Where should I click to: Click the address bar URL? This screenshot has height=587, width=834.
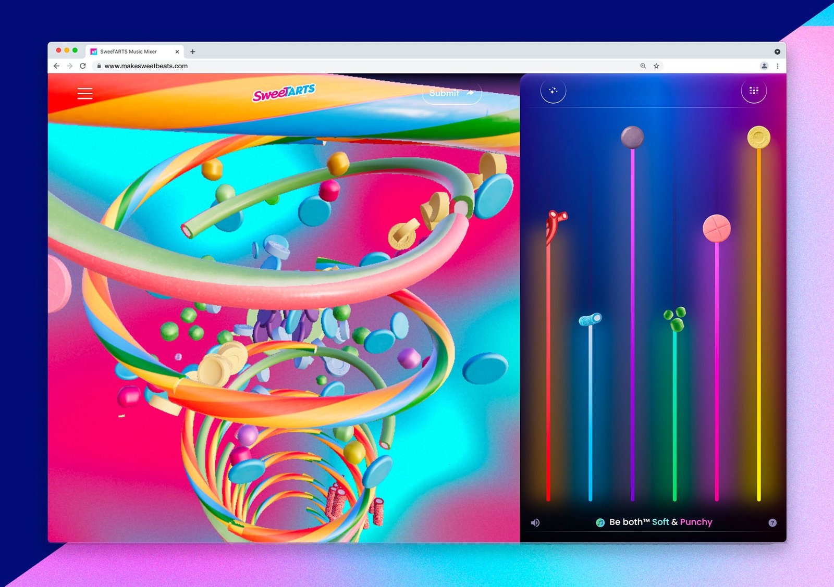[146, 66]
